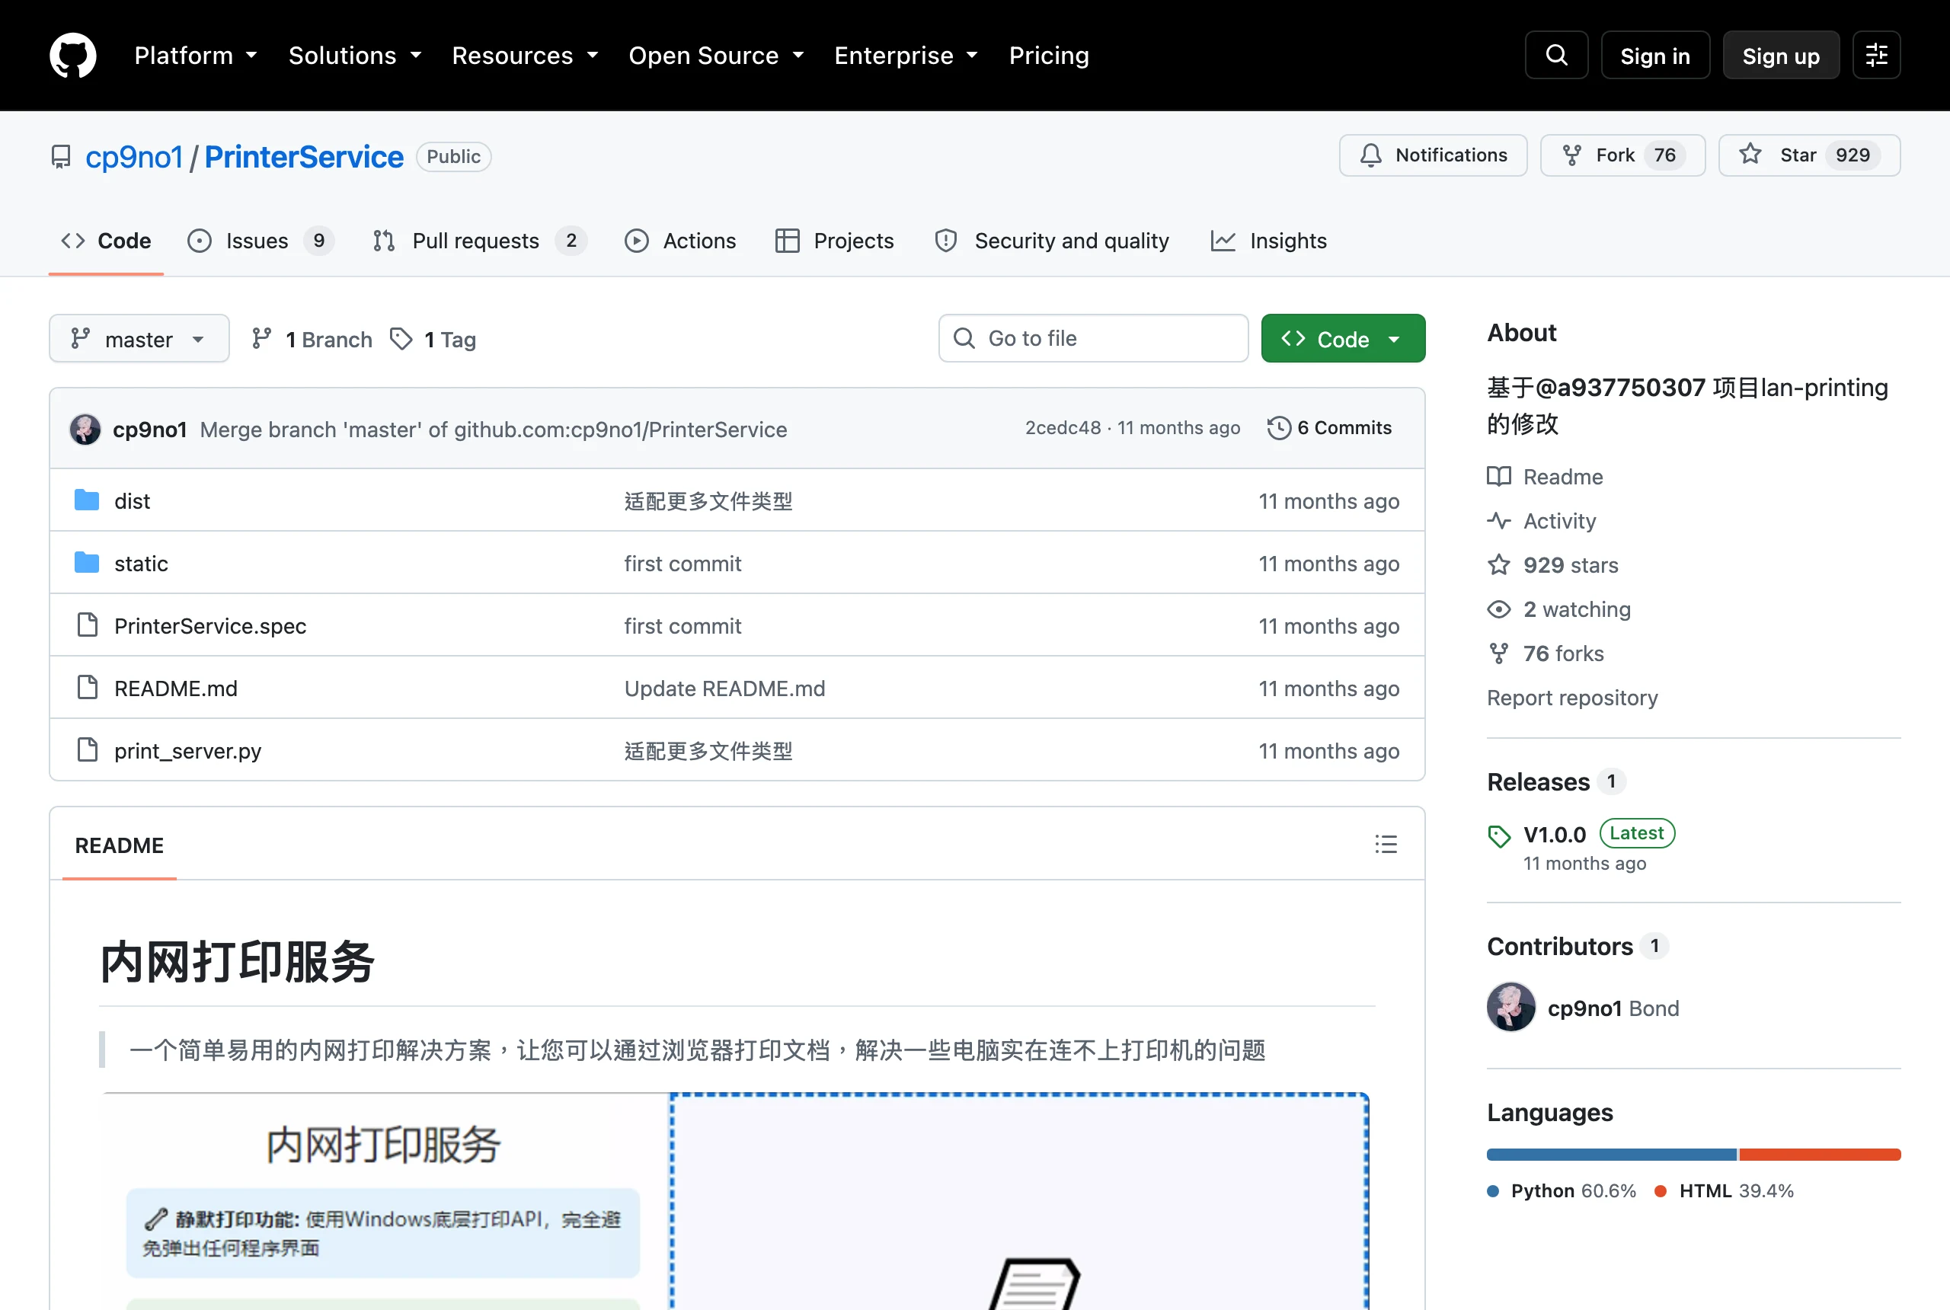This screenshot has height=1310, width=1950.
Task: Open commit hash 2cedc48
Action: click(1063, 428)
